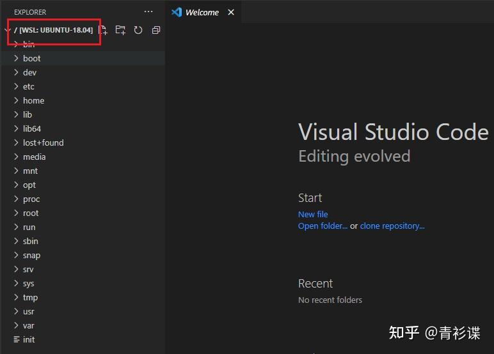The image size is (494, 354).
Task: Click the New file link
Action: pos(313,214)
